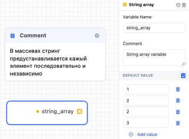
Task: Click the yellow output dot on string_array node
Action: (38, 112)
